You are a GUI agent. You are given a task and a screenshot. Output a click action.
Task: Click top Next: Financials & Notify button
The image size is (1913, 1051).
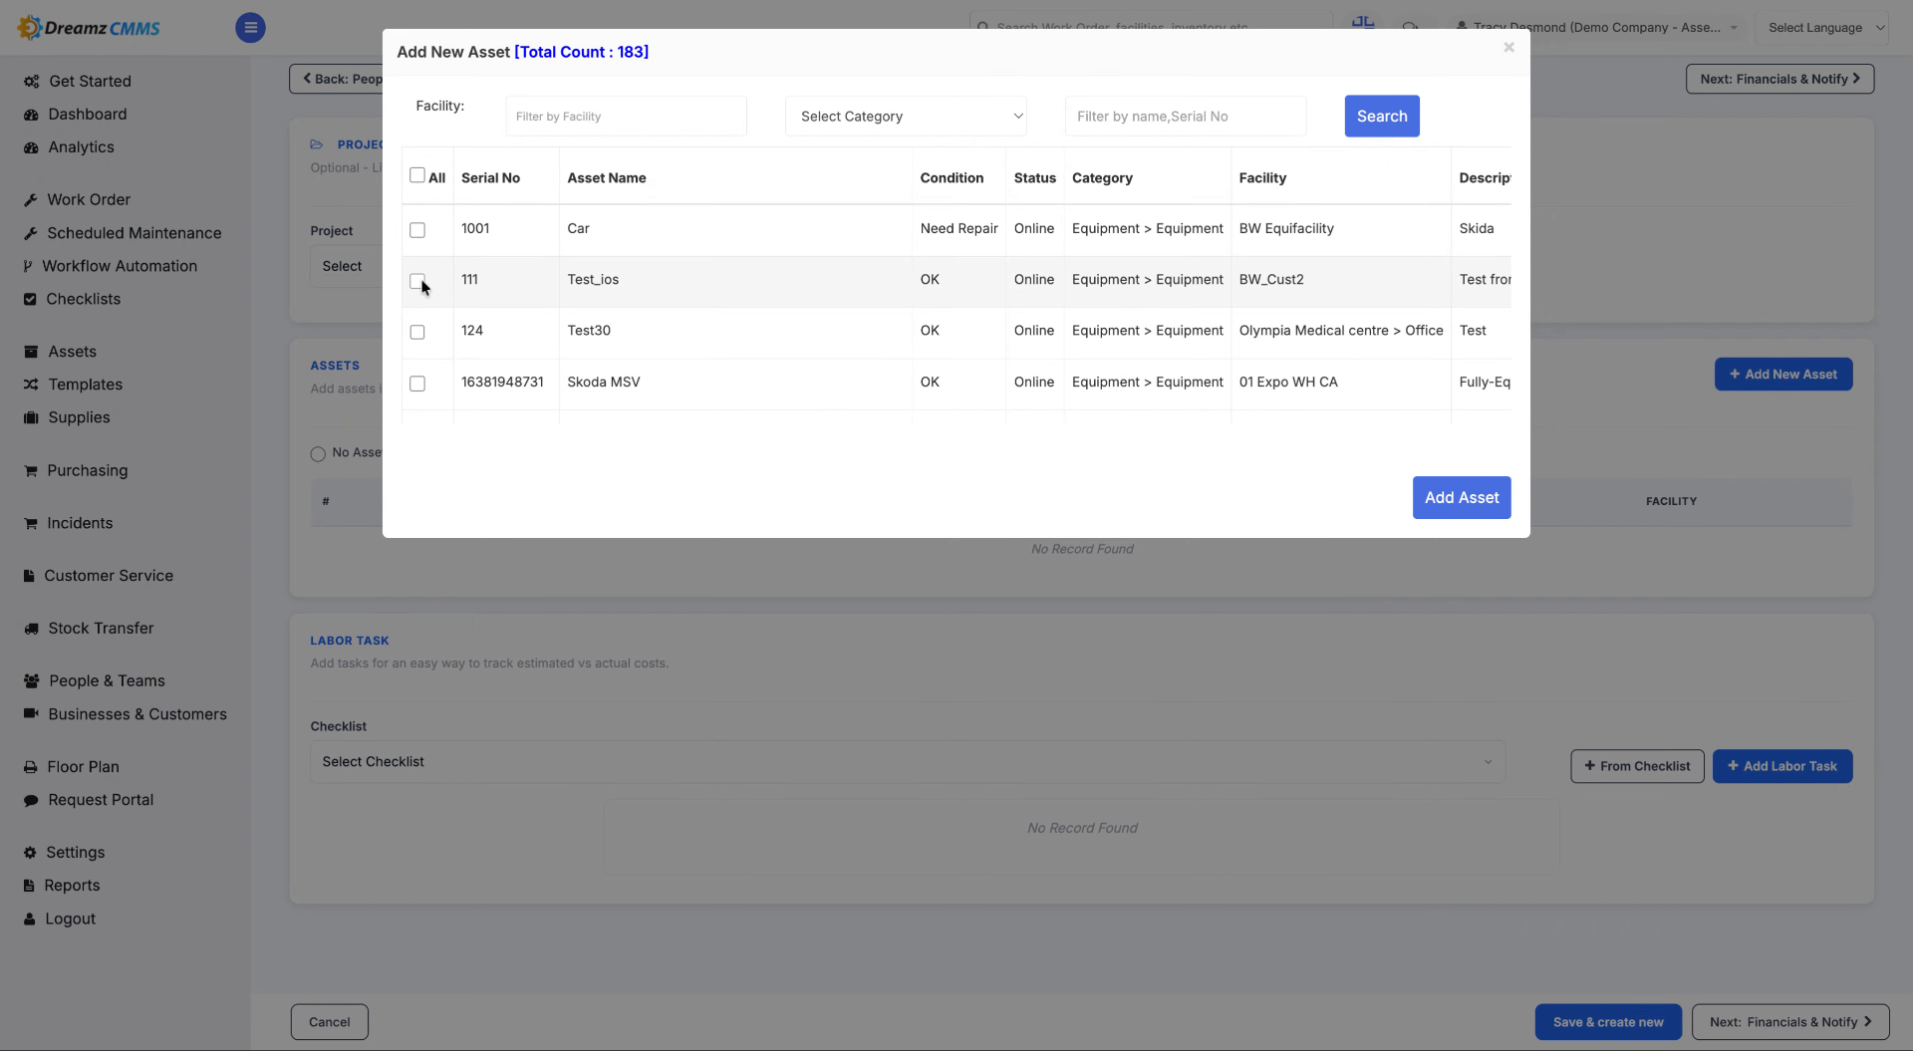[1779, 79]
